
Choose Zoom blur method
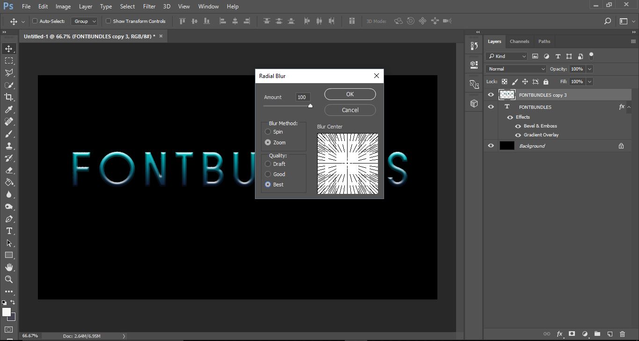[x=268, y=142]
